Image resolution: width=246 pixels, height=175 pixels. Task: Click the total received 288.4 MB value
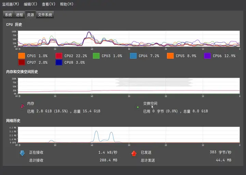coord(108,160)
